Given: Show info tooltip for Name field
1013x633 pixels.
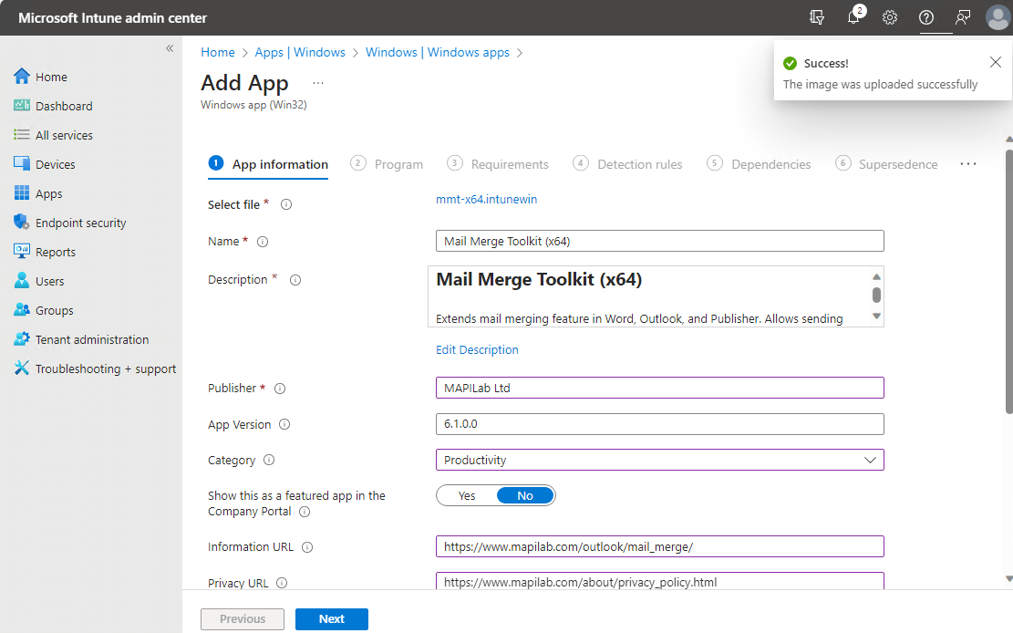Looking at the screenshot, I should (263, 242).
